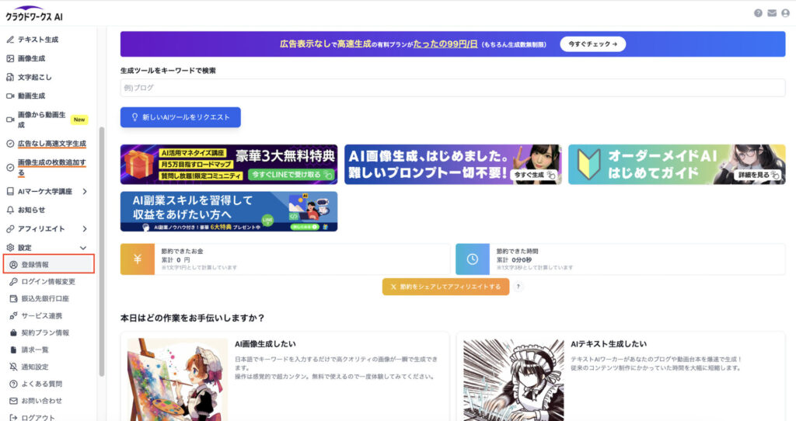Click the muted bell icon beside 通知設定
Viewport: 796px width, 421px height.
(x=14, y=367)
